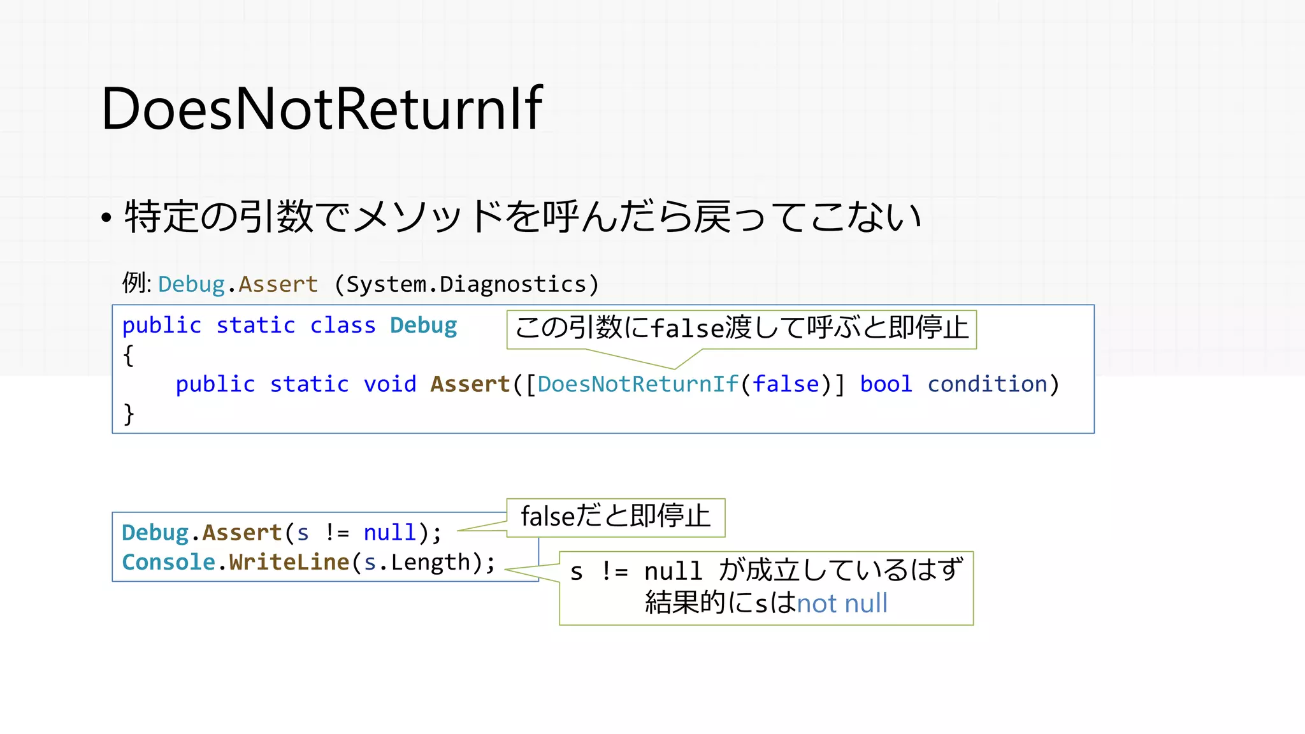Click the callout この引数にfalse渡して呼ぶと即停止
This screenshot has height=734, width=1305.
click(x=742, y=329)
